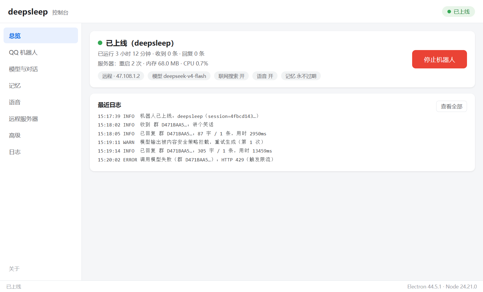Click the 远程 · 47.108.1.2 chip

click(x=121, y=76)
